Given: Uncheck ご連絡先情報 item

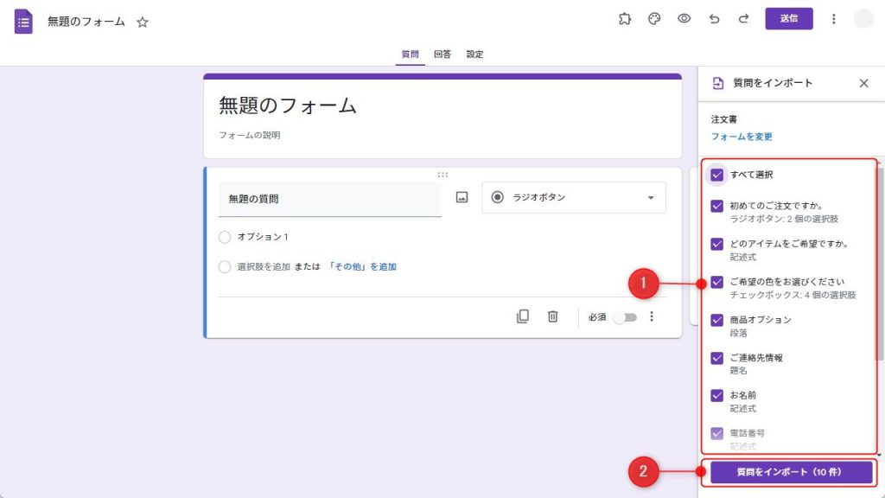Looking at the screenshot, I should coord(716,358).
